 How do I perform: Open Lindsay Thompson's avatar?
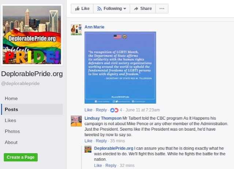(76, 121)
